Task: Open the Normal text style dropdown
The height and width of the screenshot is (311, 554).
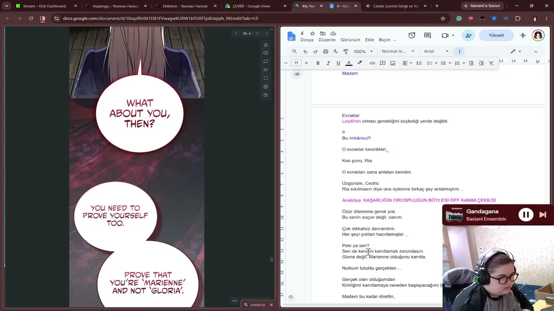Action: (x=398, y=51)
